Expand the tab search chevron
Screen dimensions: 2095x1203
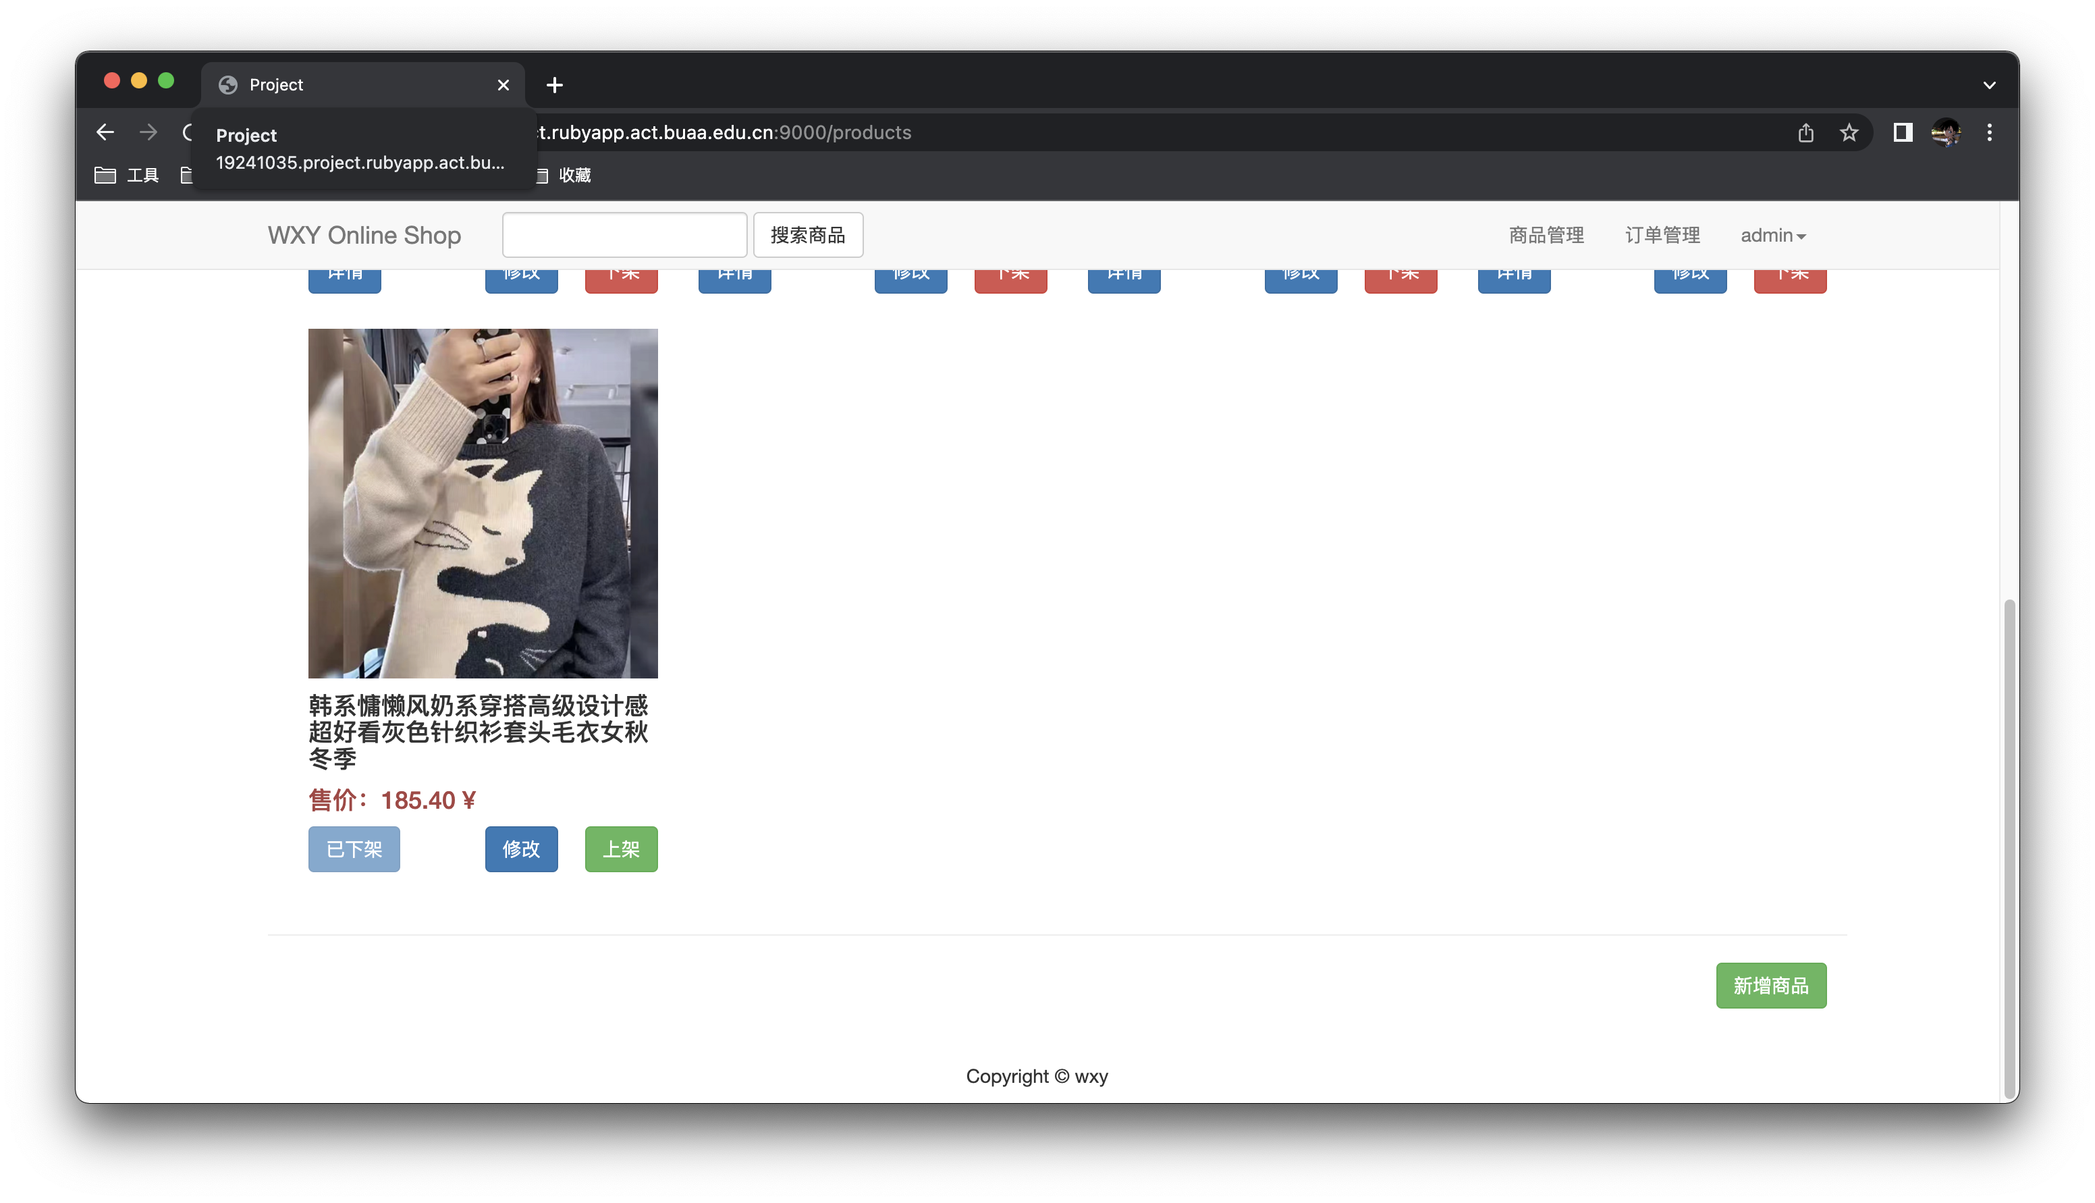click(1988, 85)
